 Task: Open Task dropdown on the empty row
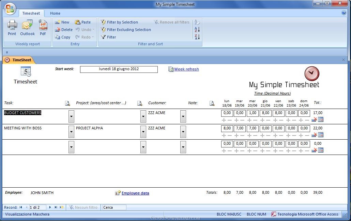tap(71, 147)
